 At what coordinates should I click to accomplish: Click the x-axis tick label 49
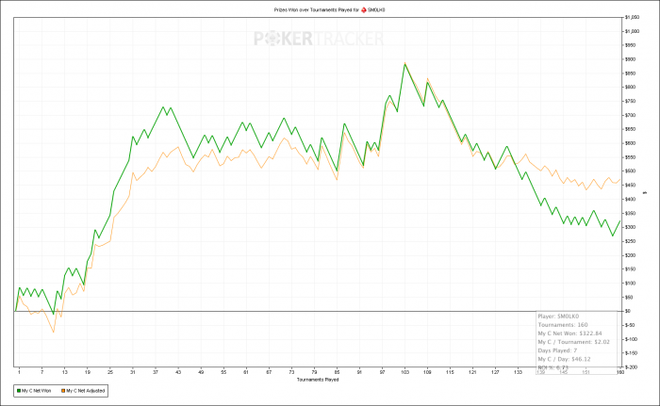click(201, 372)
